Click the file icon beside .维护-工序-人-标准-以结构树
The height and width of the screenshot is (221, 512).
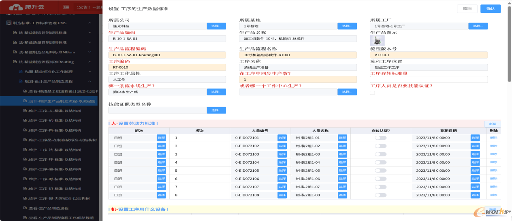point(25,111)
